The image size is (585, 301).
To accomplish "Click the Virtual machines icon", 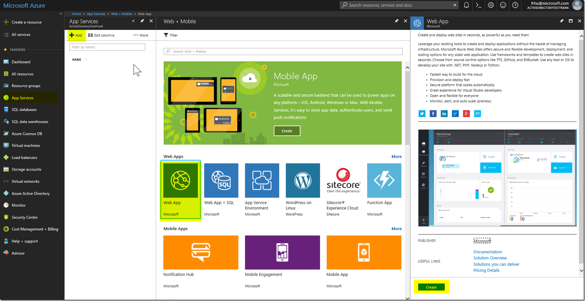I will (x=6, y=146).
